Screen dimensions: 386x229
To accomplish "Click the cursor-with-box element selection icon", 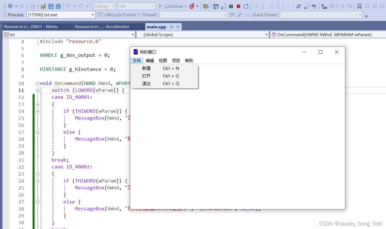I will [324, 6].
